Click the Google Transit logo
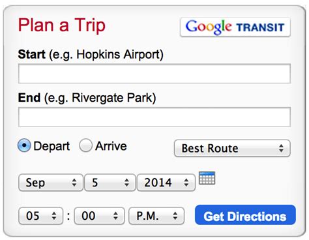 (235, 27)
